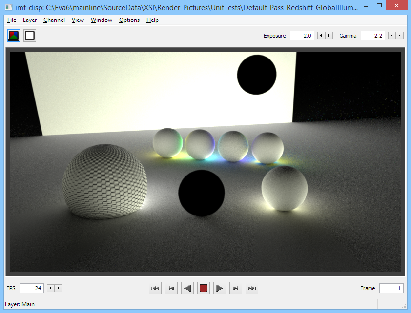Stop playback with the red square
Viewport: 411px width, 313px height.
pyautogui.click(x=204, y=288)
